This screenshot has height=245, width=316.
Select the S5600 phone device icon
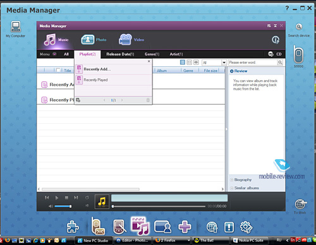pyautogui.click(x=298, y=54)
